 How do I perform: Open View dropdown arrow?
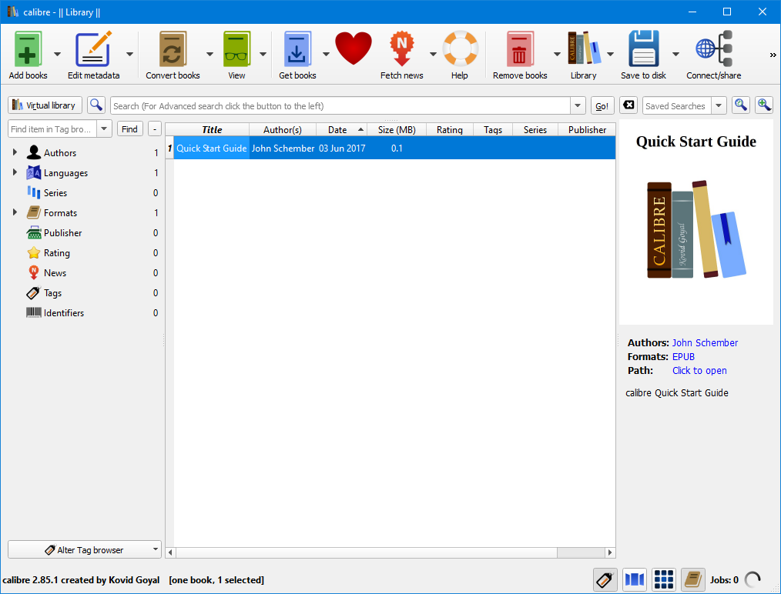tap(263, 54)
